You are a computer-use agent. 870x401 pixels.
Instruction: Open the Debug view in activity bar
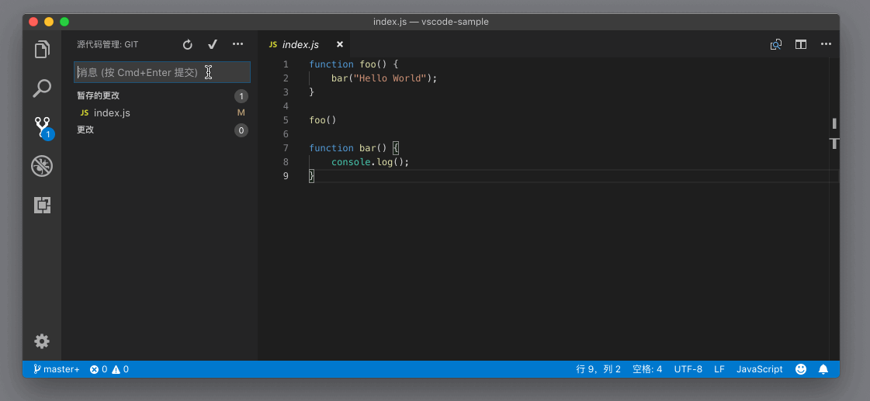click(42, 166)
